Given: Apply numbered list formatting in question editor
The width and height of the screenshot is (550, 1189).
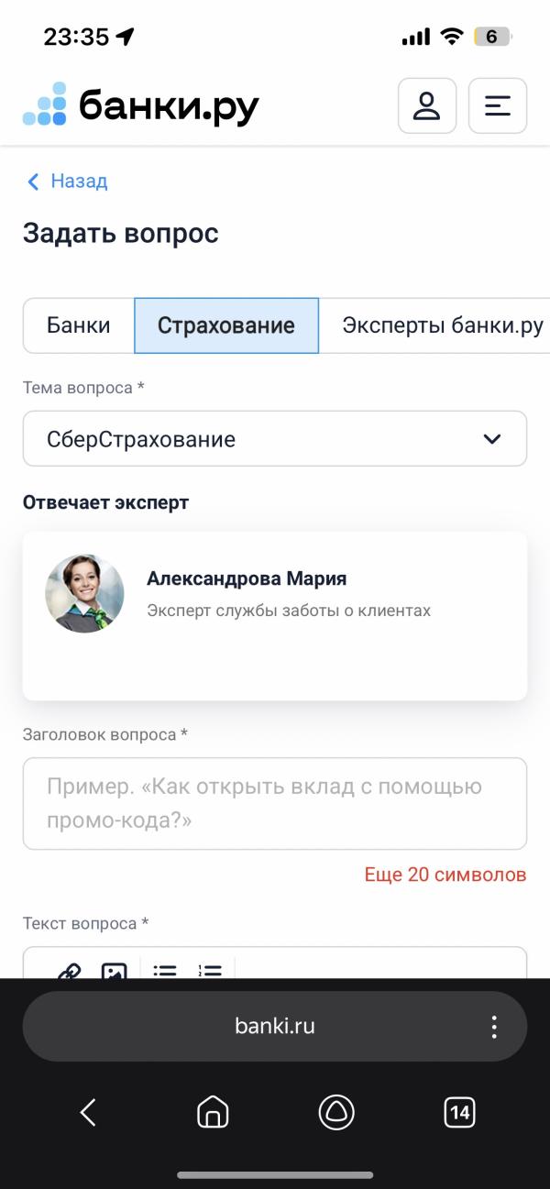Looking at the screenshot, I should 209,969.
